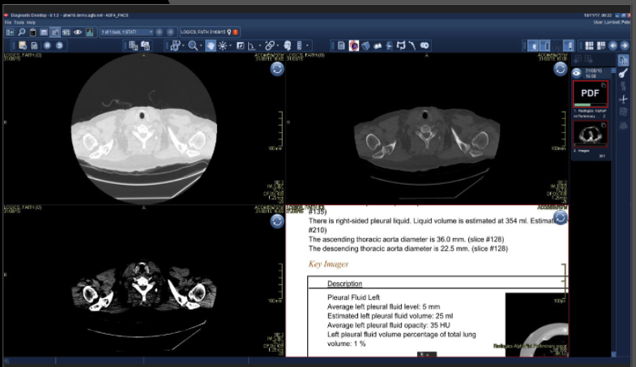Click the link series chain tool
Screen dimensions: 636x367
coord(270,45)
